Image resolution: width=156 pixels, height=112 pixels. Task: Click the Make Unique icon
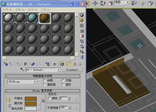click(40, 64)
